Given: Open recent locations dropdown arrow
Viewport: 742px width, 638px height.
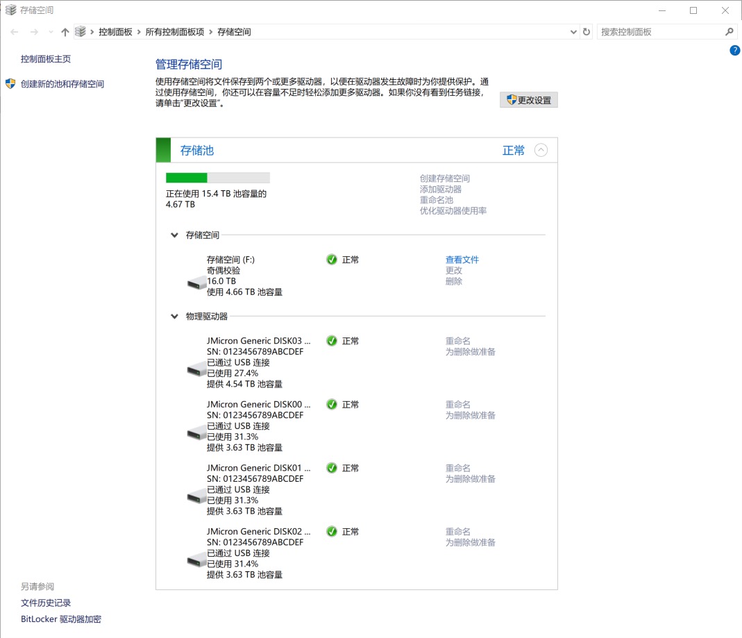Looking at the screenshot, I should (x=51, y=32).
